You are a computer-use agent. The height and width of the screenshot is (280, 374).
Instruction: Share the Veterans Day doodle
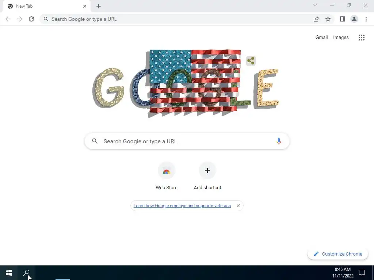(251, 61)
